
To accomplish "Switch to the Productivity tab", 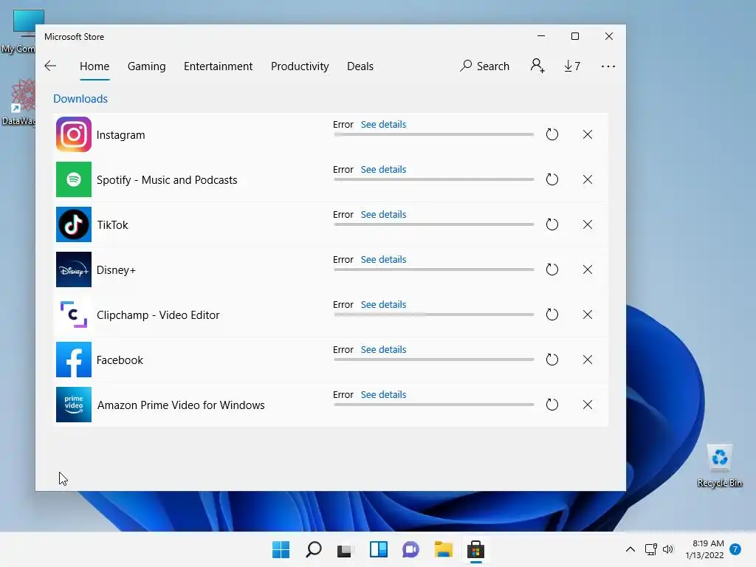I will (300, 66).
